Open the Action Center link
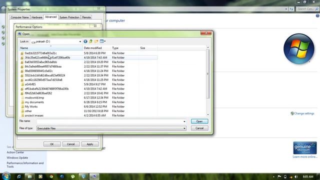Viewport: 320px width, 180px height. [x=15, y=152]
